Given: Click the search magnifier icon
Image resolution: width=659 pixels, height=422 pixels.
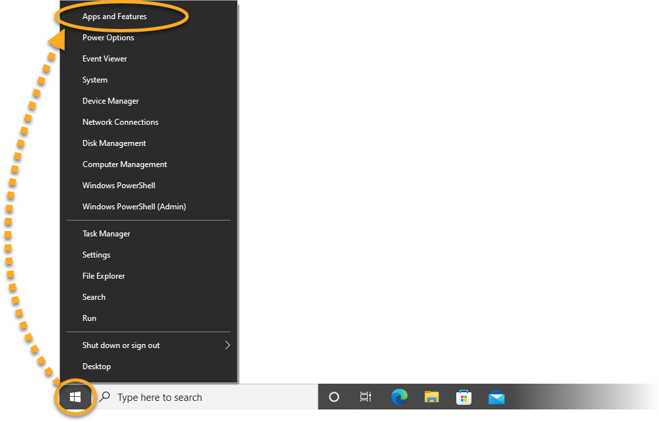Looking at the screenshot, I should [x=105, y=397].
